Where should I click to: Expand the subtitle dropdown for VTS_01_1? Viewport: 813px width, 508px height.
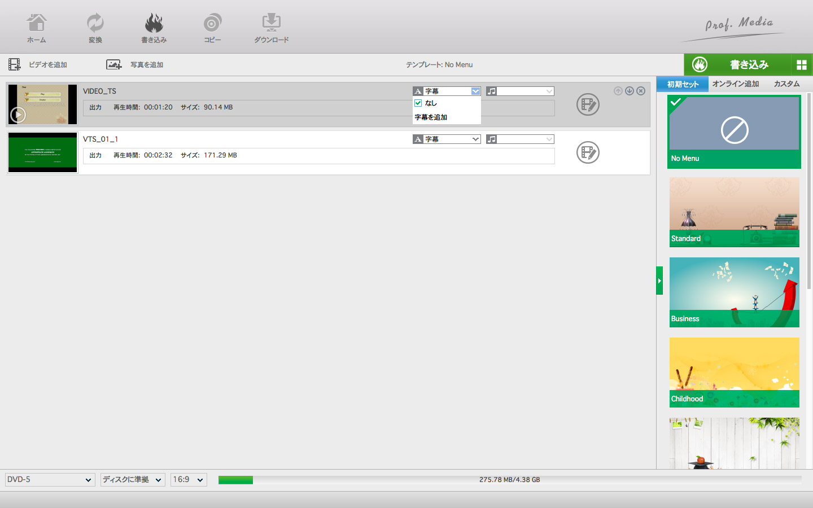click(x=475, y=139)
